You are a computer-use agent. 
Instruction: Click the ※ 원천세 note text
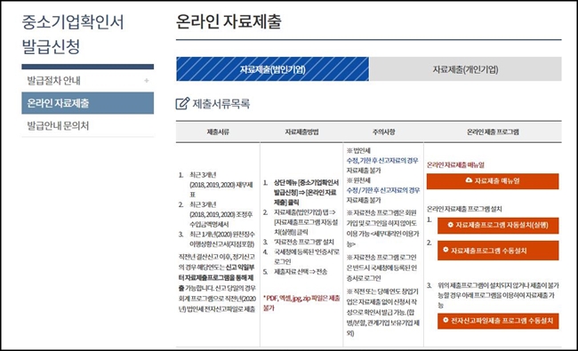point(358,180)
